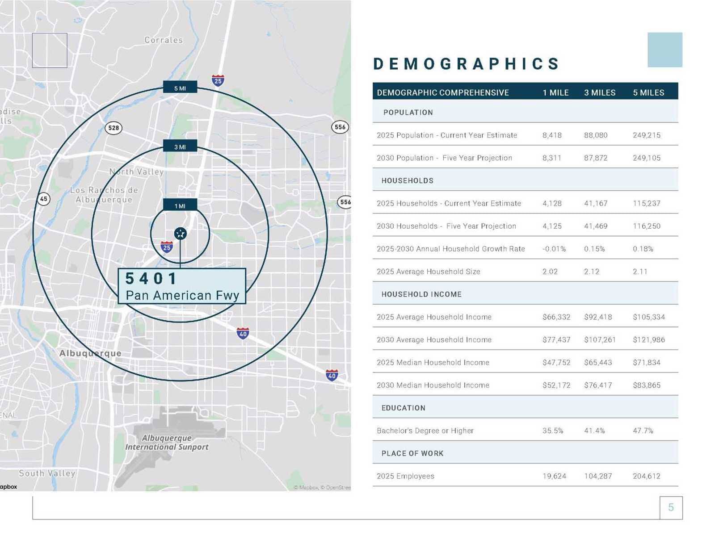Click the North Valley map label
715x552 pixels.
(136, 171)
